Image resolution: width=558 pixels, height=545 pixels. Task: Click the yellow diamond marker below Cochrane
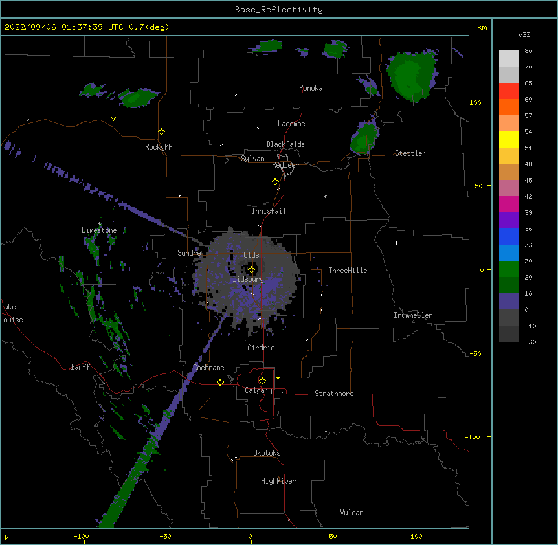click(220, 382)
